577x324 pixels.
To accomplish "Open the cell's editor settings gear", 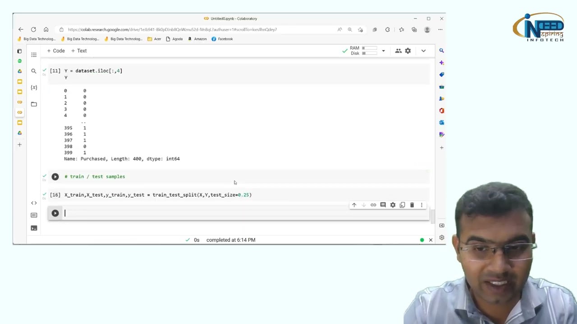I will pos(393,205).
